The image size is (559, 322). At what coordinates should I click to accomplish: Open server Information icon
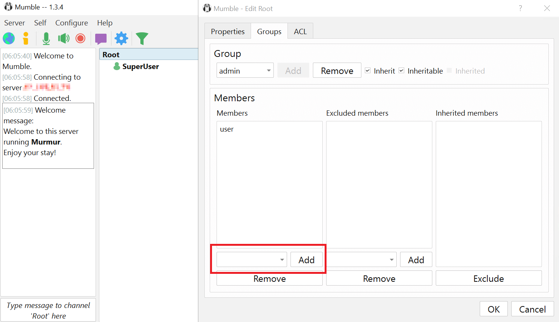(x=26, y=38)
